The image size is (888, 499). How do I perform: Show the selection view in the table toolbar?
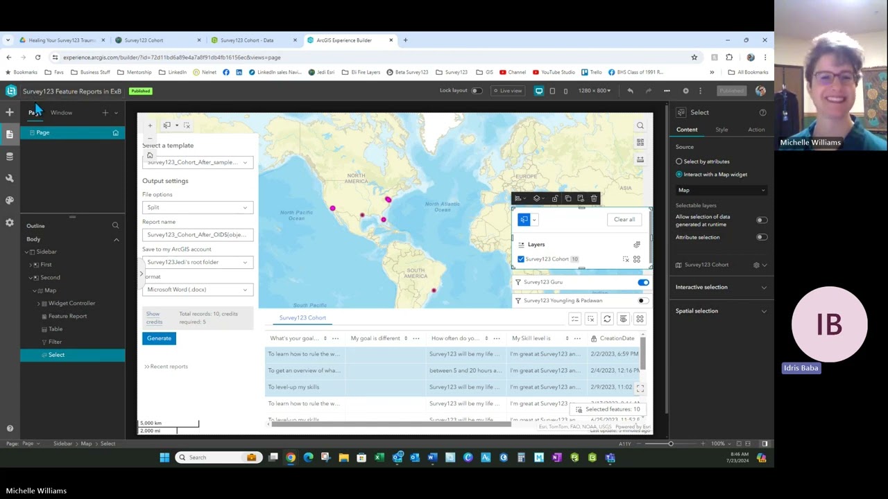point(574,319)
